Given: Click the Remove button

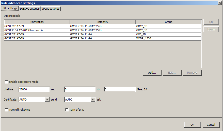Looking at the screenshot, I should coord(192,73).
